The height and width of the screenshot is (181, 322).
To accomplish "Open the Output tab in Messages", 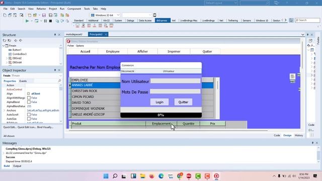I will (17, 166).
